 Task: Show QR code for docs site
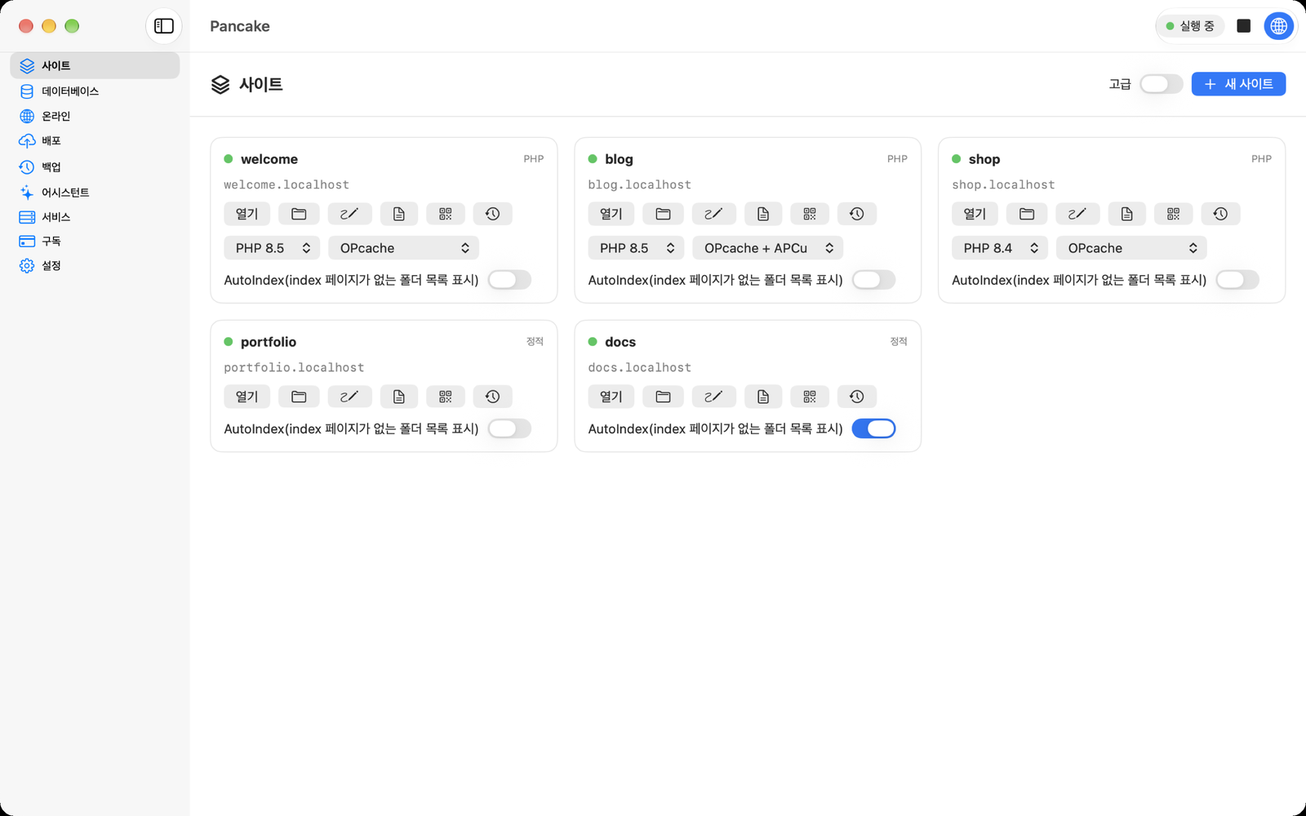click(x=810, y=397)
